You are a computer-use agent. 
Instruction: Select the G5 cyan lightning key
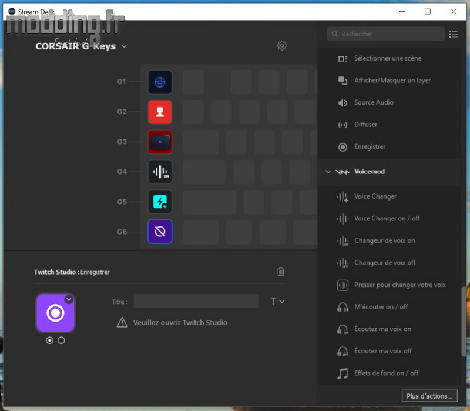160,202
